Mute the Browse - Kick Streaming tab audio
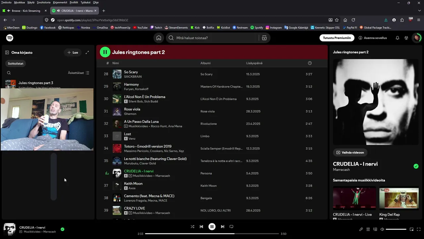Image resolution: width=424 pixels, height=239 pixels. click(x=9, y=11)
